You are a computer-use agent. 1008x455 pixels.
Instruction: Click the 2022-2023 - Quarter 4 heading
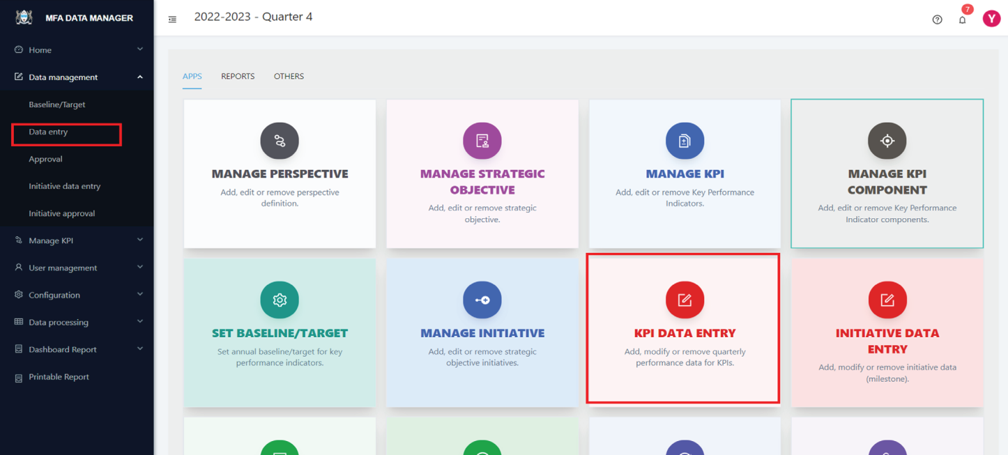point(253,17)
